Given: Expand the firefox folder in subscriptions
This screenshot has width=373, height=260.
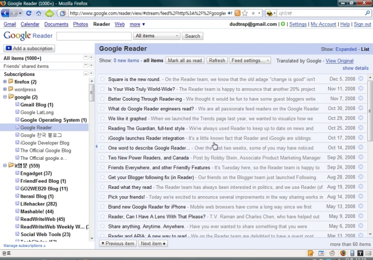Looking at the screenshot, I should tap(5, 81).
